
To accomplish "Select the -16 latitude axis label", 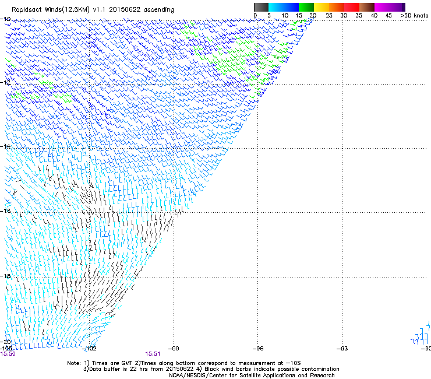I will (x=5, y=211).
